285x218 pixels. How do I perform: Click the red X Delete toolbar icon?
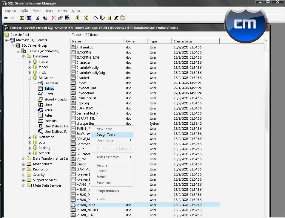point(54,18)
